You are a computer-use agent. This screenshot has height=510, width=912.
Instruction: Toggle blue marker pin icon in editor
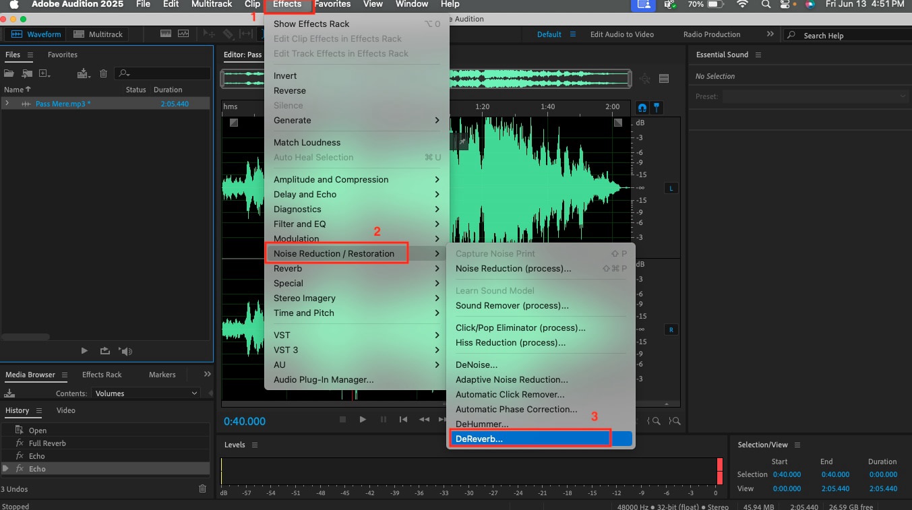[x=657, y=107]
